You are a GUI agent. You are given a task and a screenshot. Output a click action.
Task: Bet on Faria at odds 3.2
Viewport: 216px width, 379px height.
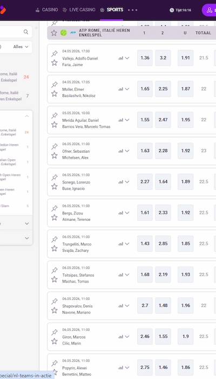163,58
